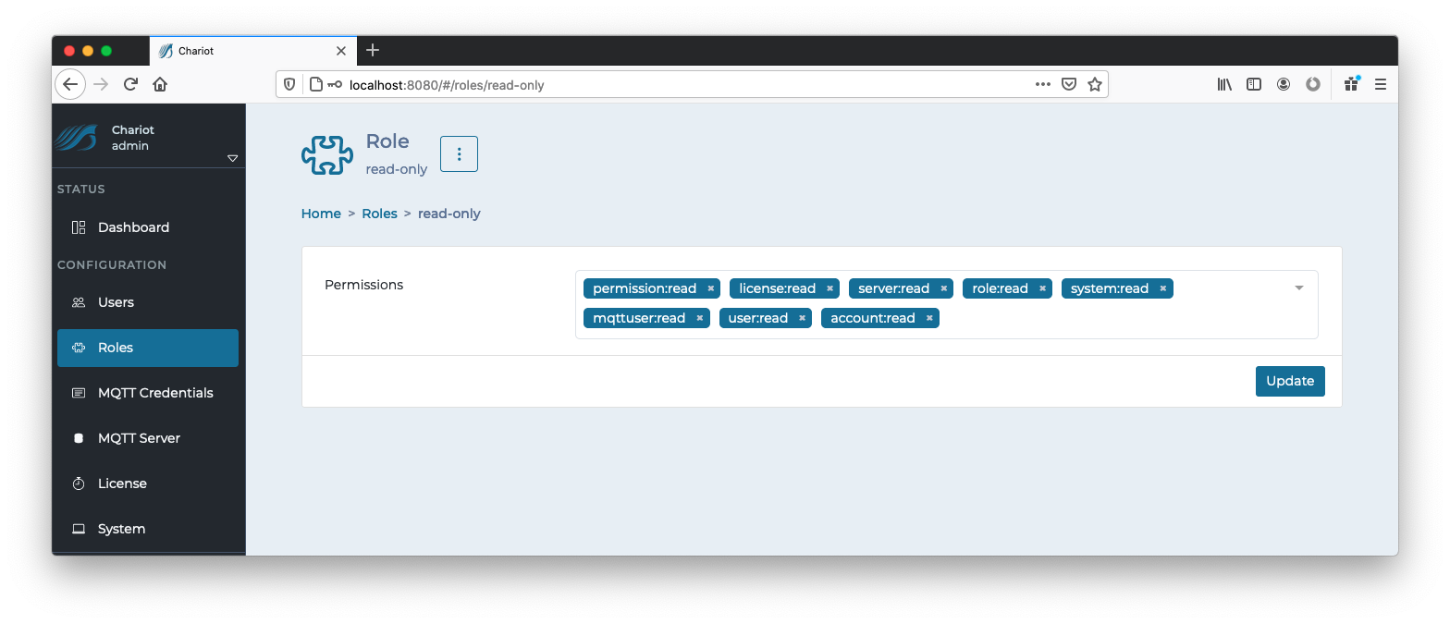Remove the account:read tag
Image resolution: width=1450 pixels, height=624 pixels.
click(929, 318)
